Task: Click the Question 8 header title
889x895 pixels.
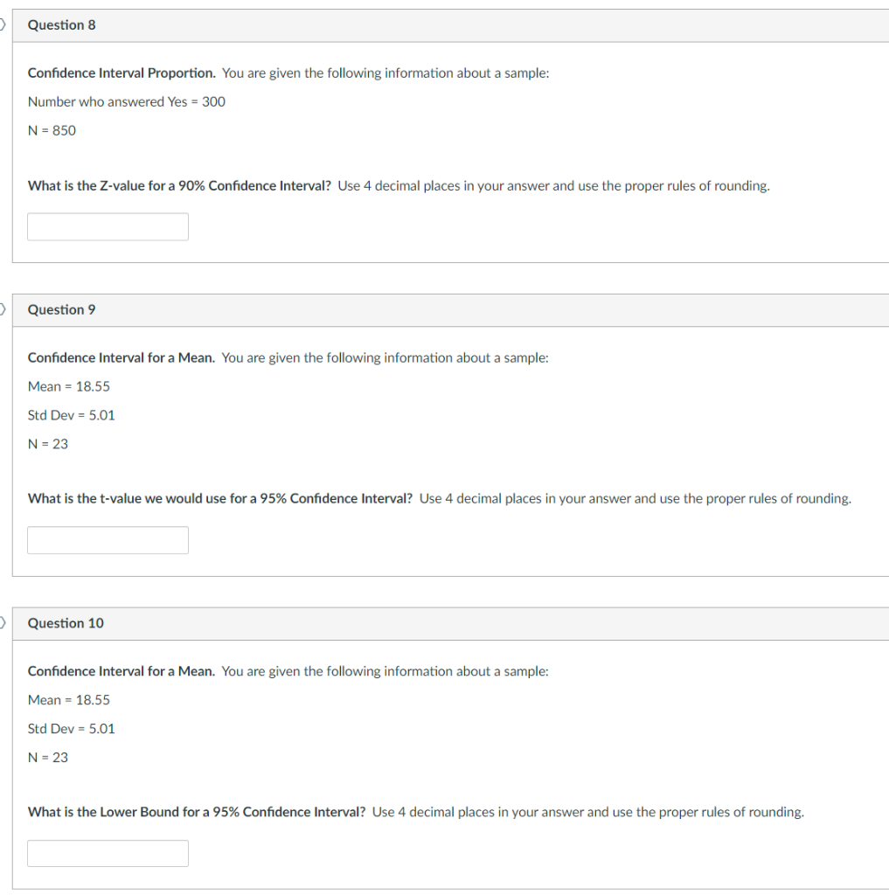Action: click(62, 25)
